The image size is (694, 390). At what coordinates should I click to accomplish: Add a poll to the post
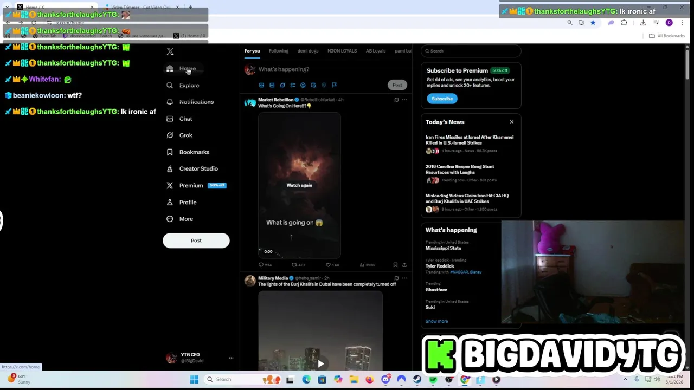pyautogui.click(x=293, y=85)
